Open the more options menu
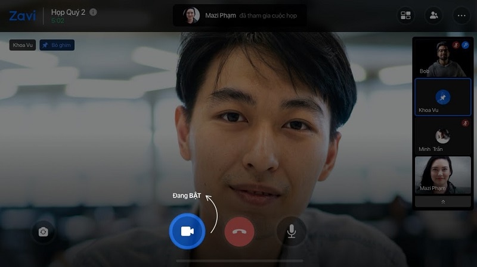The width and height of the screenshot is (477, 267). tap(461, 16)
